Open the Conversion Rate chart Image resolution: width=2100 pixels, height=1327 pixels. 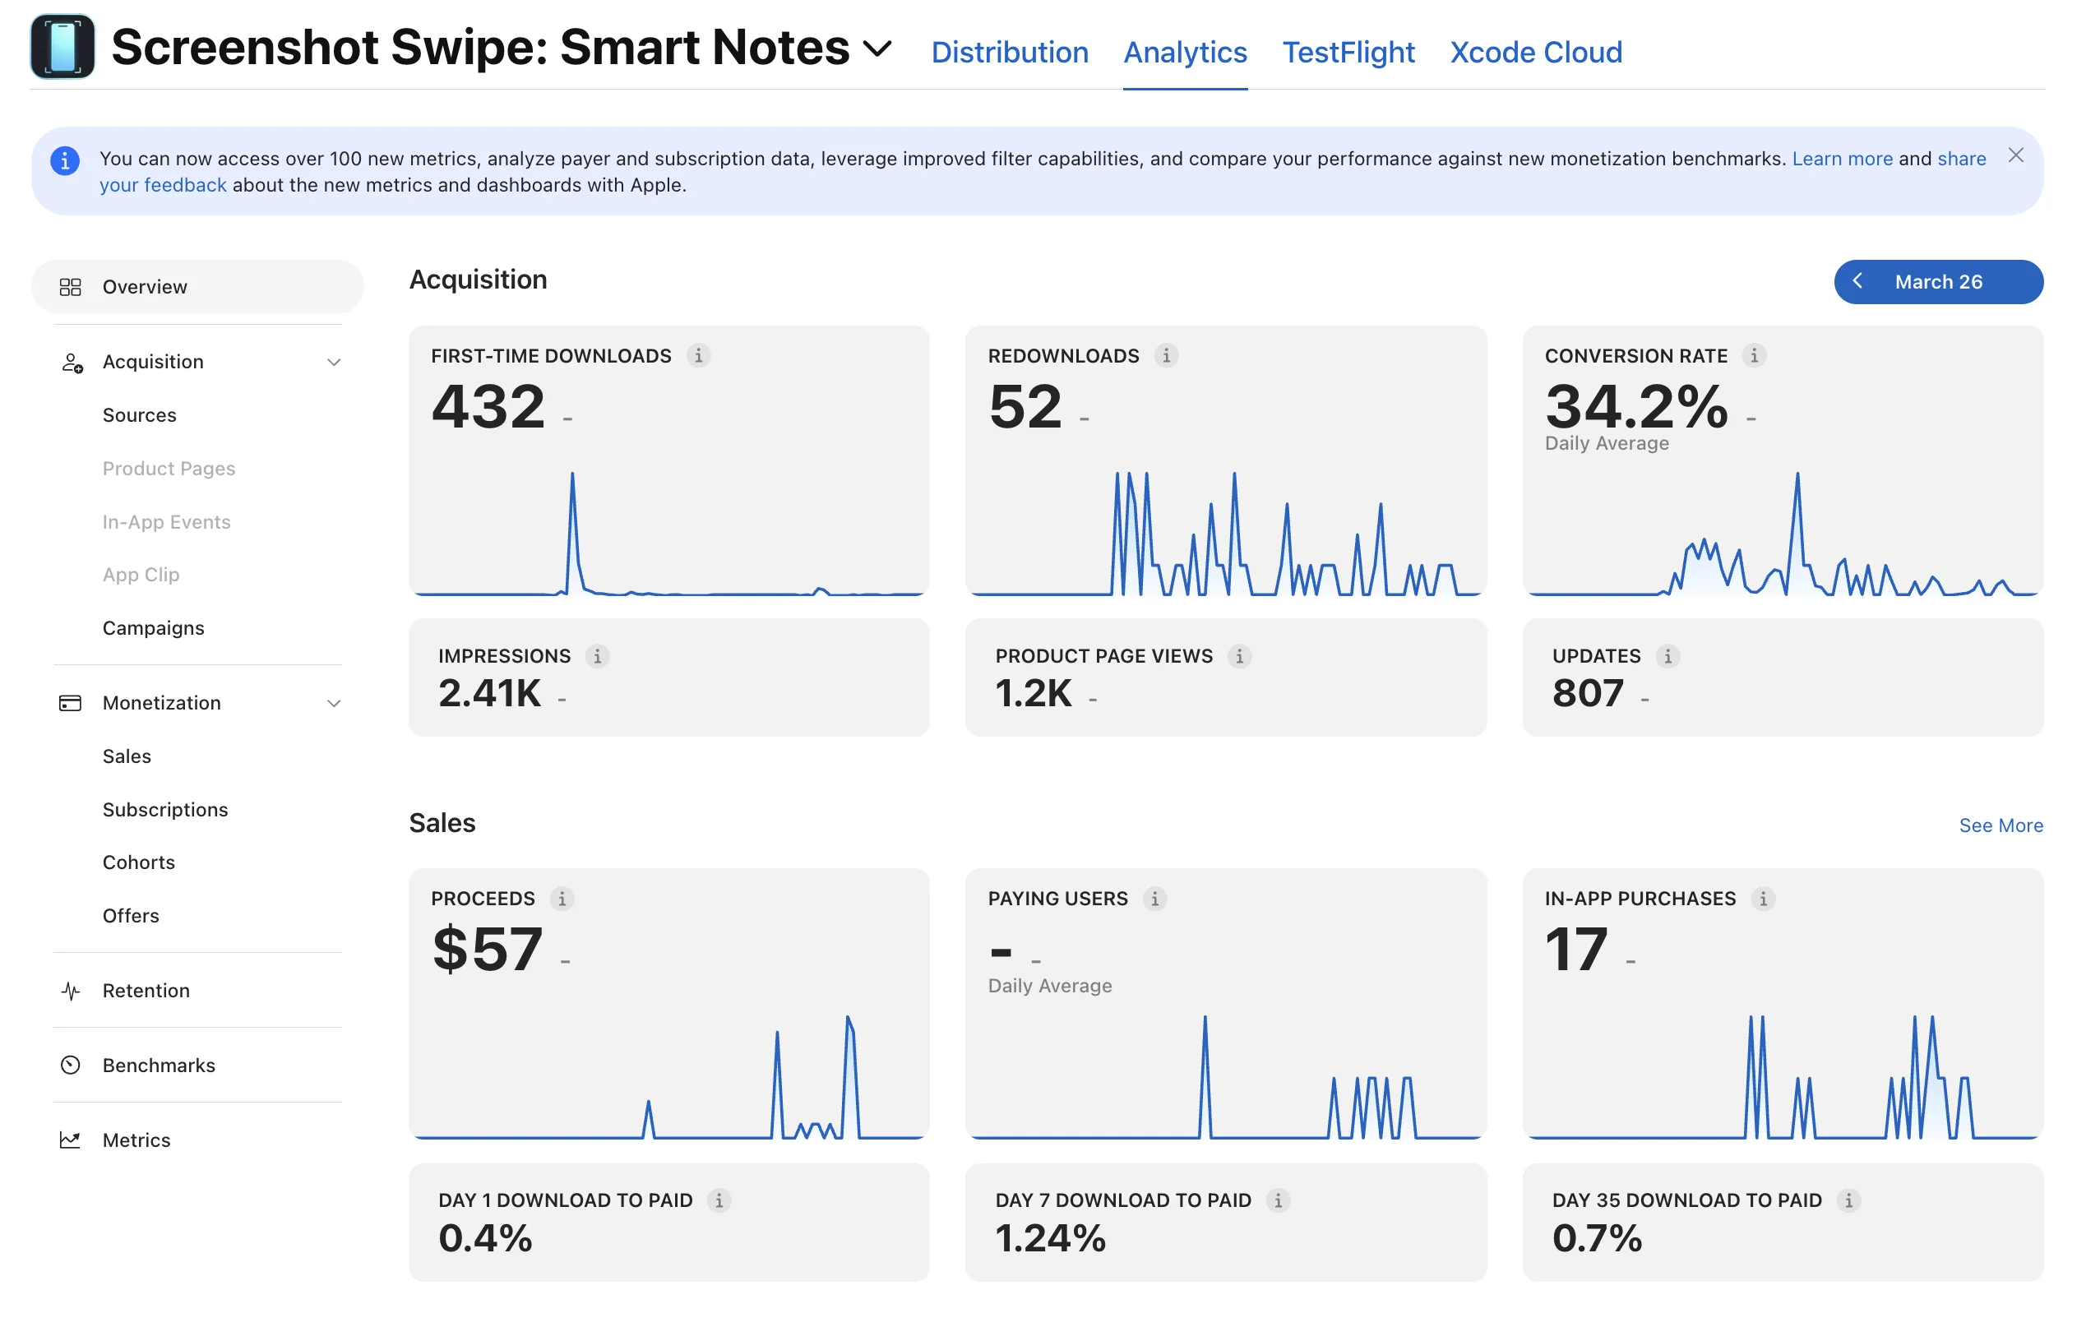click(x=1782, y=534)
